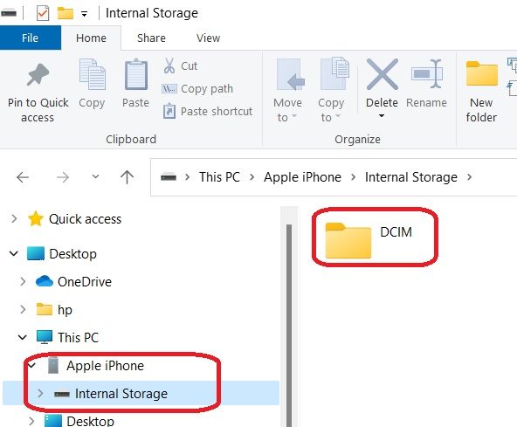Go up one level with the Up arrow

(127, 177)
